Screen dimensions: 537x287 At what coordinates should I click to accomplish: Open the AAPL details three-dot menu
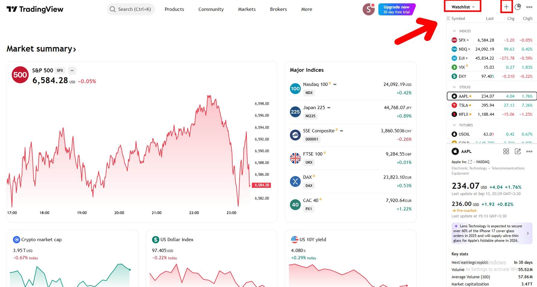point(529,151)
